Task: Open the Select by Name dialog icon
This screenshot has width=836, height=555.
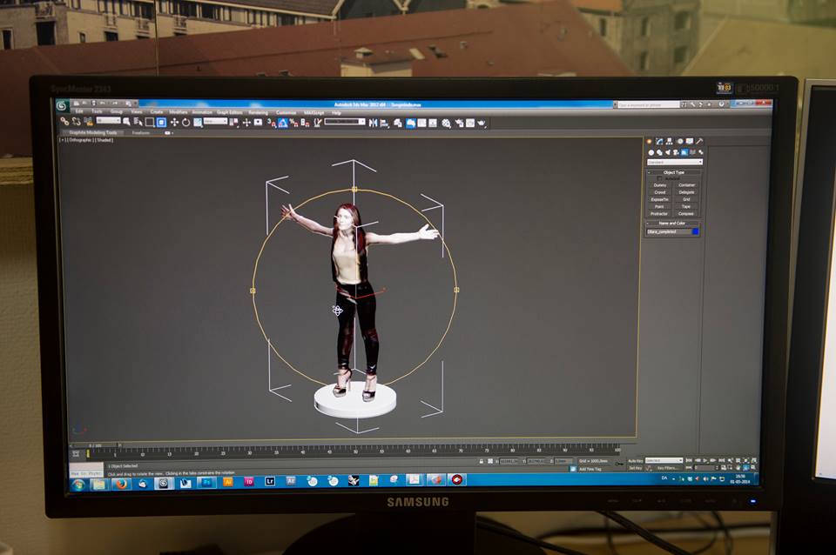Action: pos(137,124)
